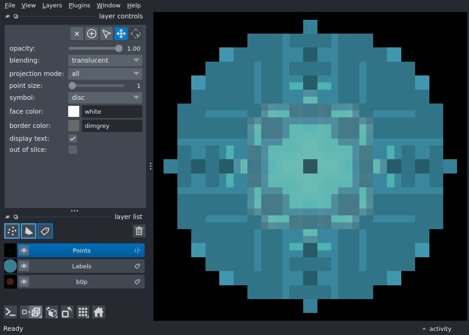Click the label tag icon on b0p row

point(137,282)
